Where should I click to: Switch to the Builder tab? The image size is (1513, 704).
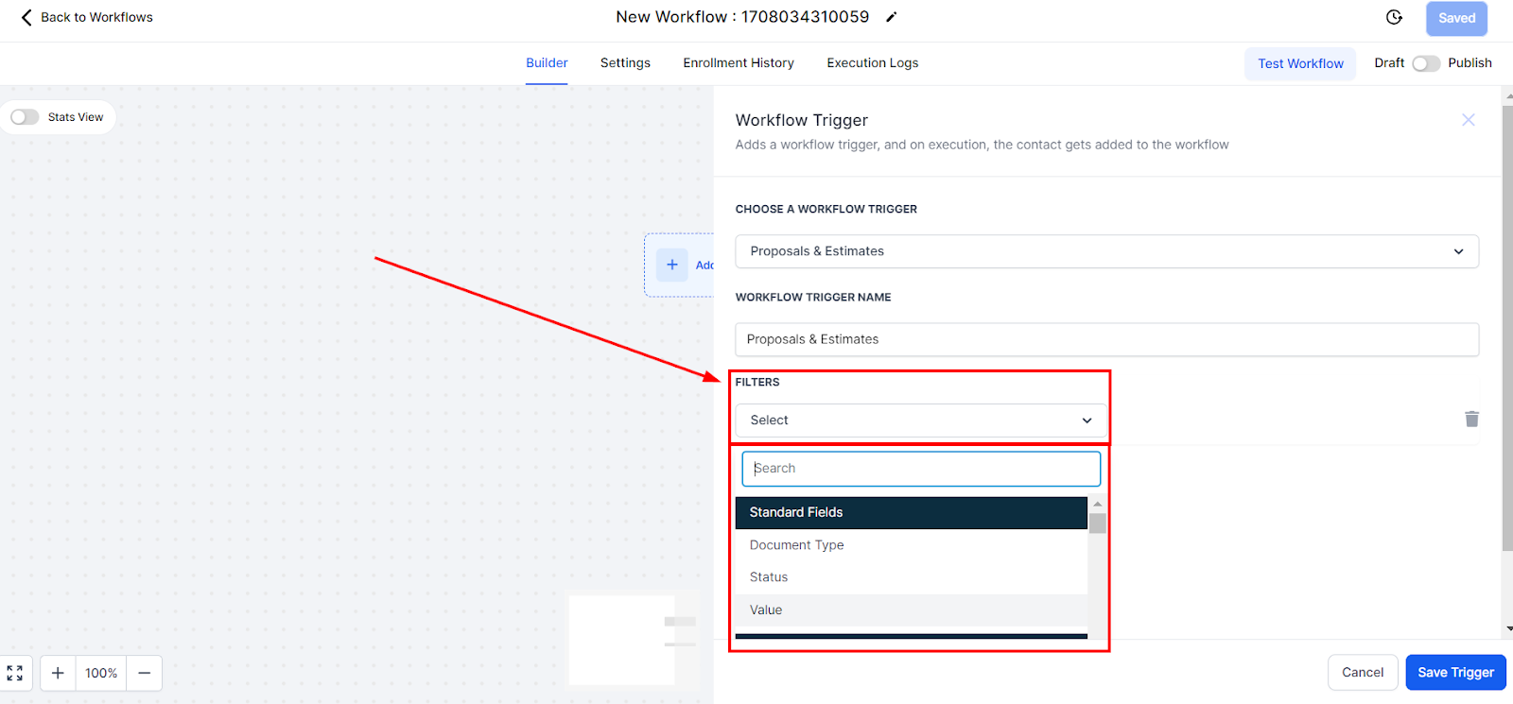pos(547,62)
